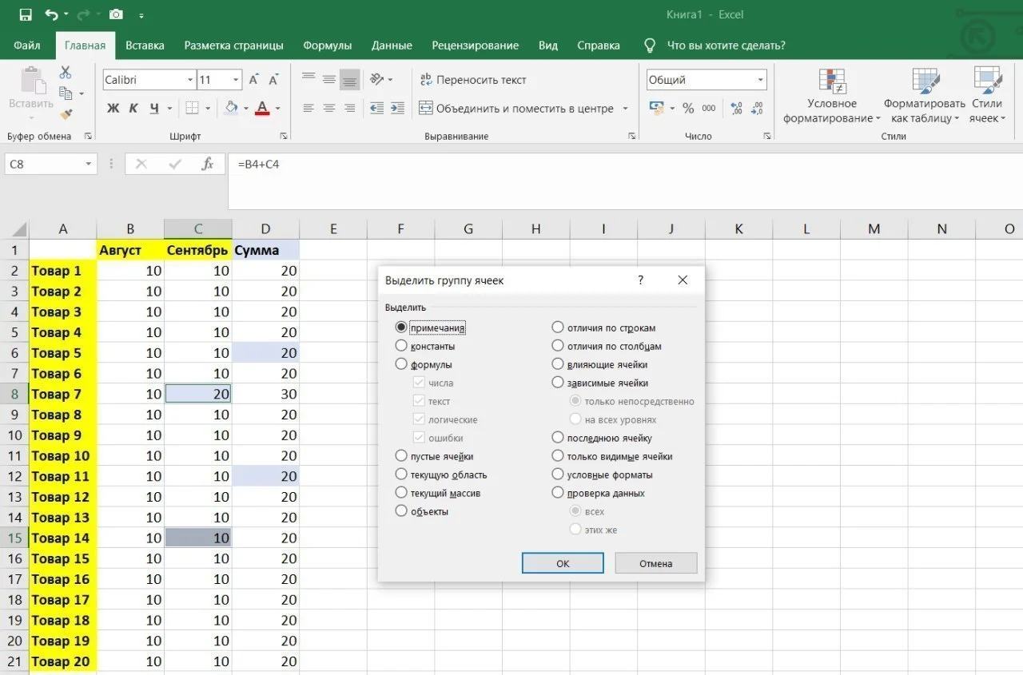The width and height of the screenshot is (1023, 675).
Task: Open the Calibri font name dropdown
Action: 190,80
